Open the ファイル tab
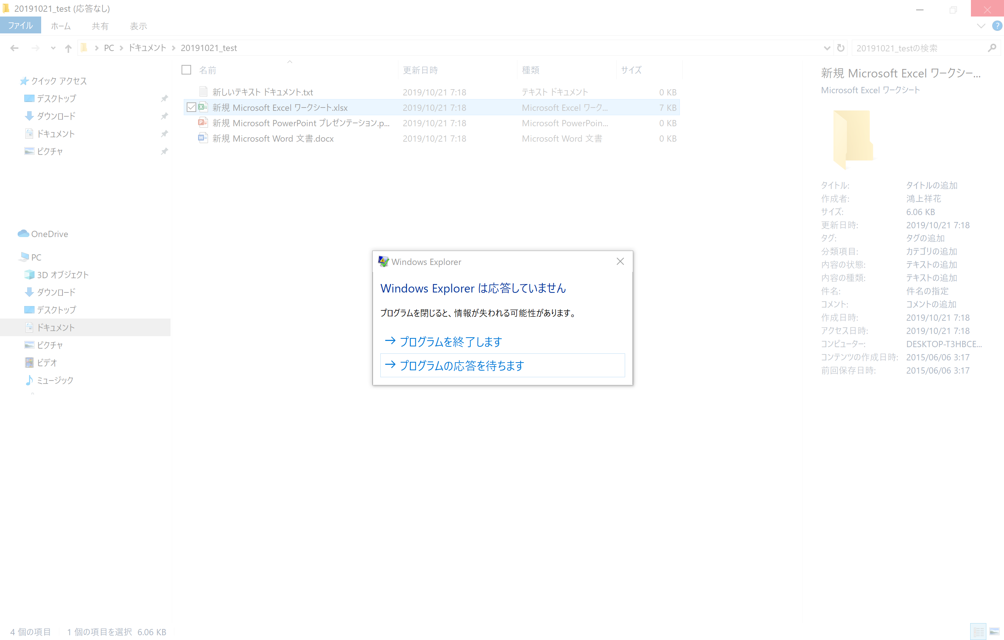This screenshot has height=640, width=1004. click(21, 25)
